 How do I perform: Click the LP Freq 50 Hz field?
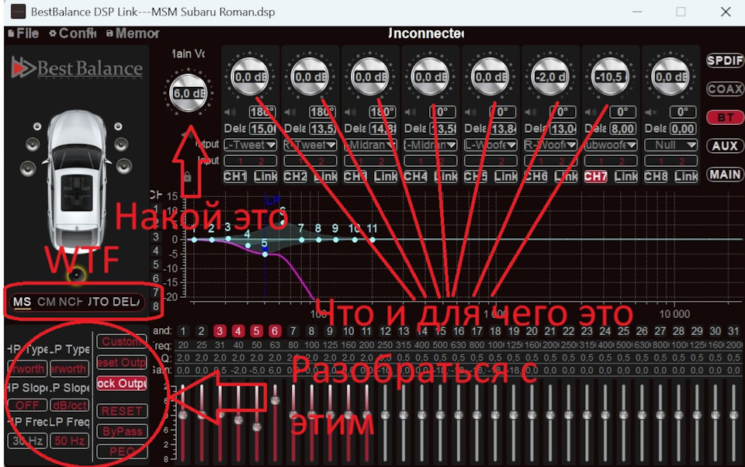(x=69, y=441)
